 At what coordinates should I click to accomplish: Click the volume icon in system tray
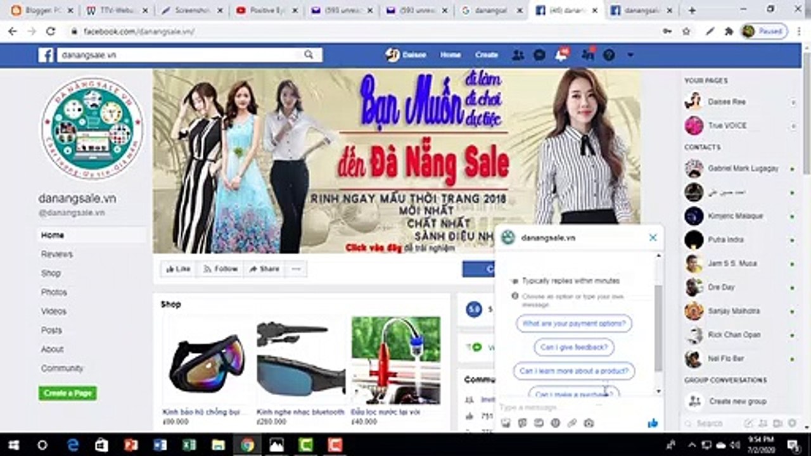(735, 445)
